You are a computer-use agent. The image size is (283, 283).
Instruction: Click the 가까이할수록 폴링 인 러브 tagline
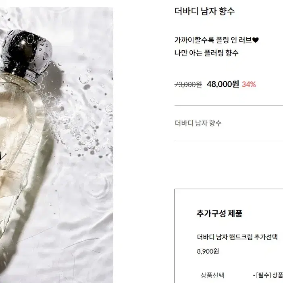tap(213, 40)
